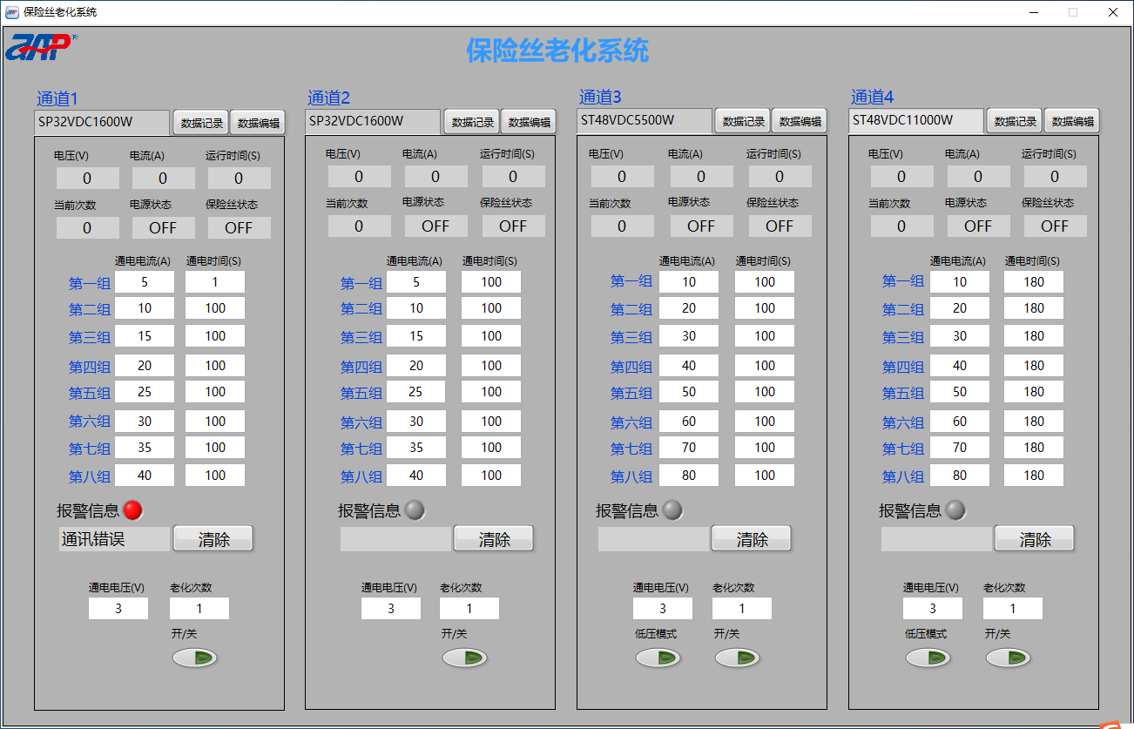Screen dimensions: 1134x729
Task: Click channel 3 老化次数 input field
Action: click(x=742, y=609)
